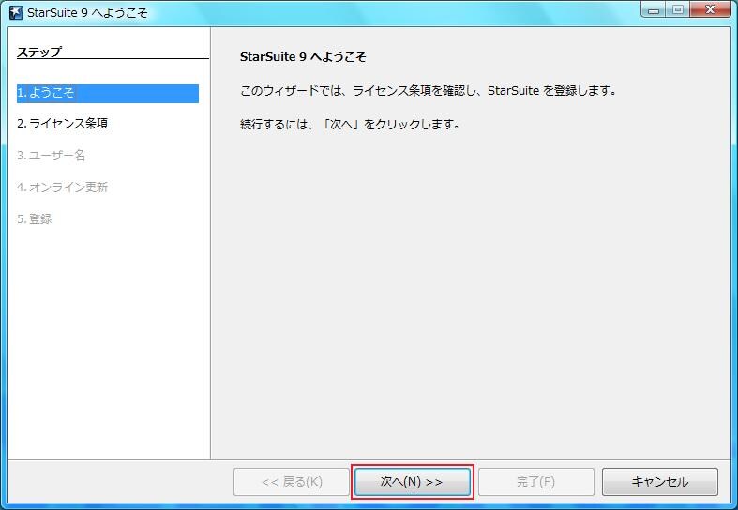
Task: Select step 5. 登録
Action: click(35, 218)
